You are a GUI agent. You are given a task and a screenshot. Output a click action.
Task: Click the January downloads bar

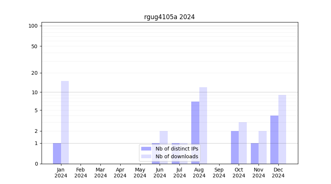(65, 122)
